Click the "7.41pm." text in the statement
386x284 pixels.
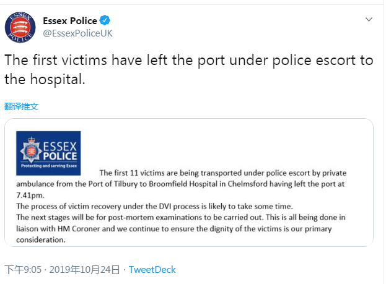point(30,194)
